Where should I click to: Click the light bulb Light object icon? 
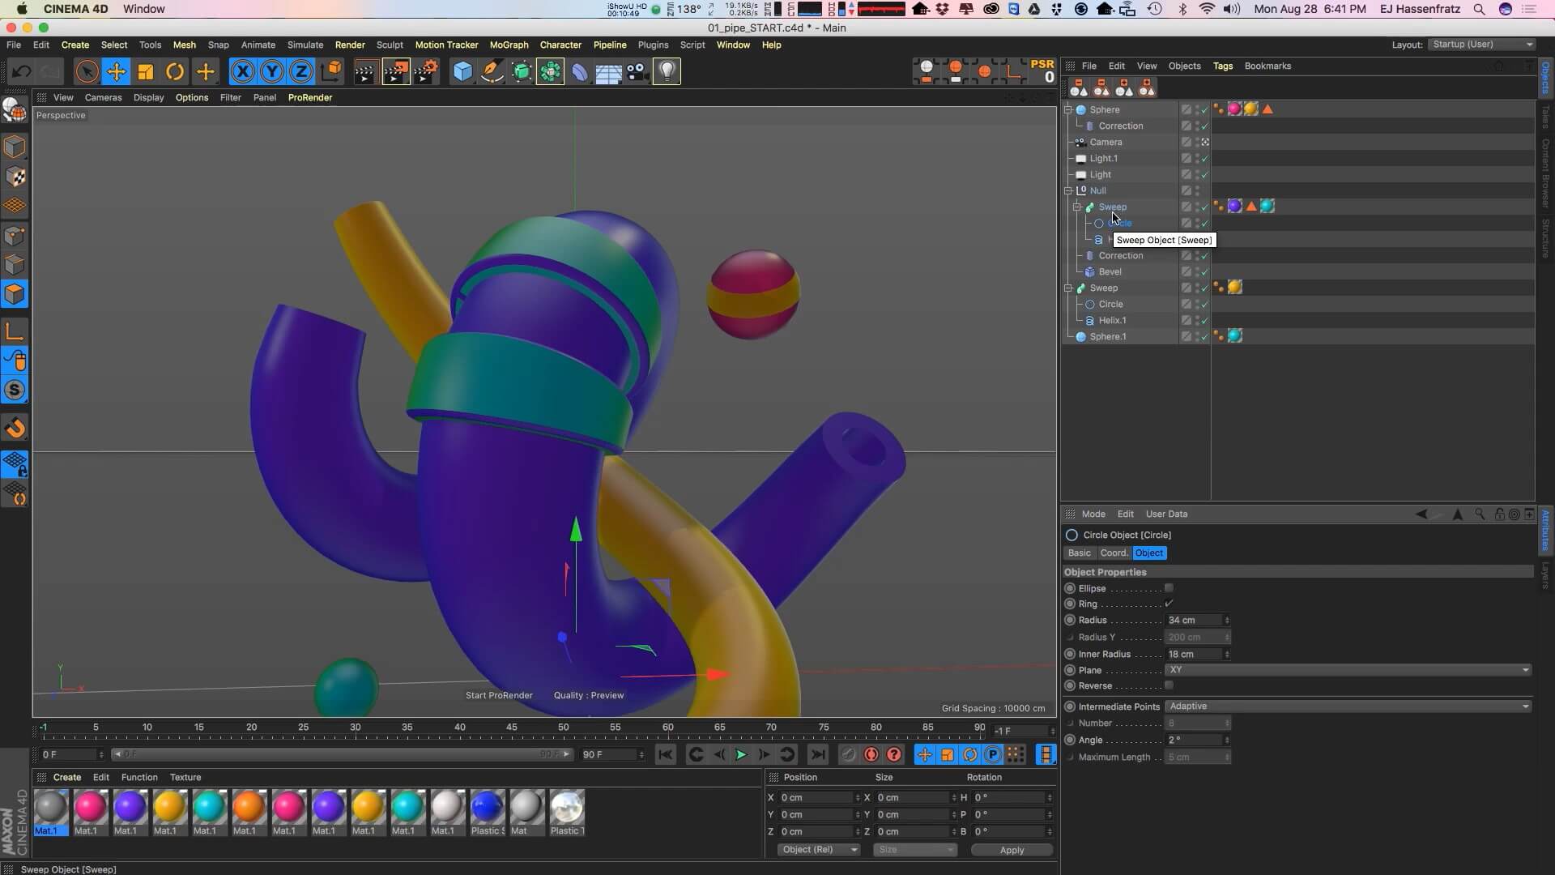tap(667, 72)
